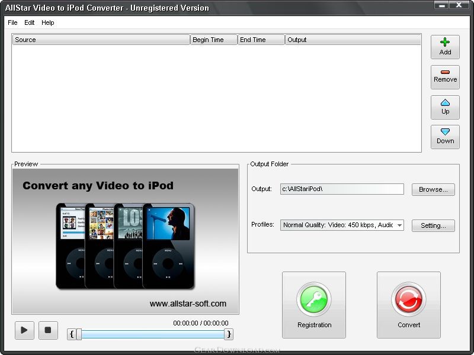Click the Browse... button for output folder
This screenshot has width=474, height=355.
point(433,189)
